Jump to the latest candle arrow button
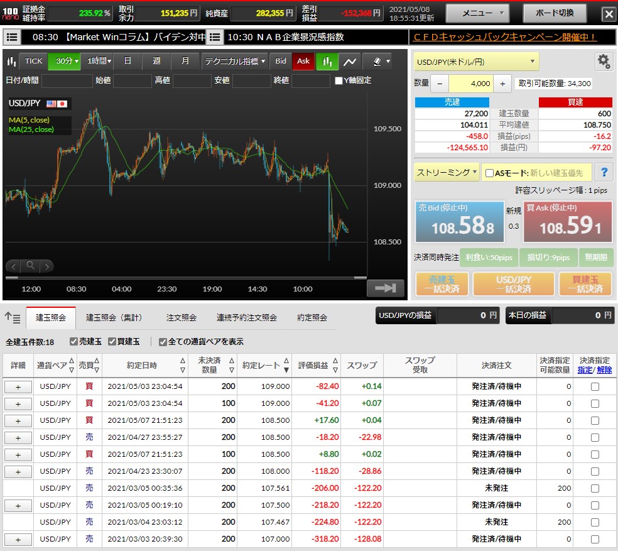Viewport: 618px width, 551px height. coord(386,288)
